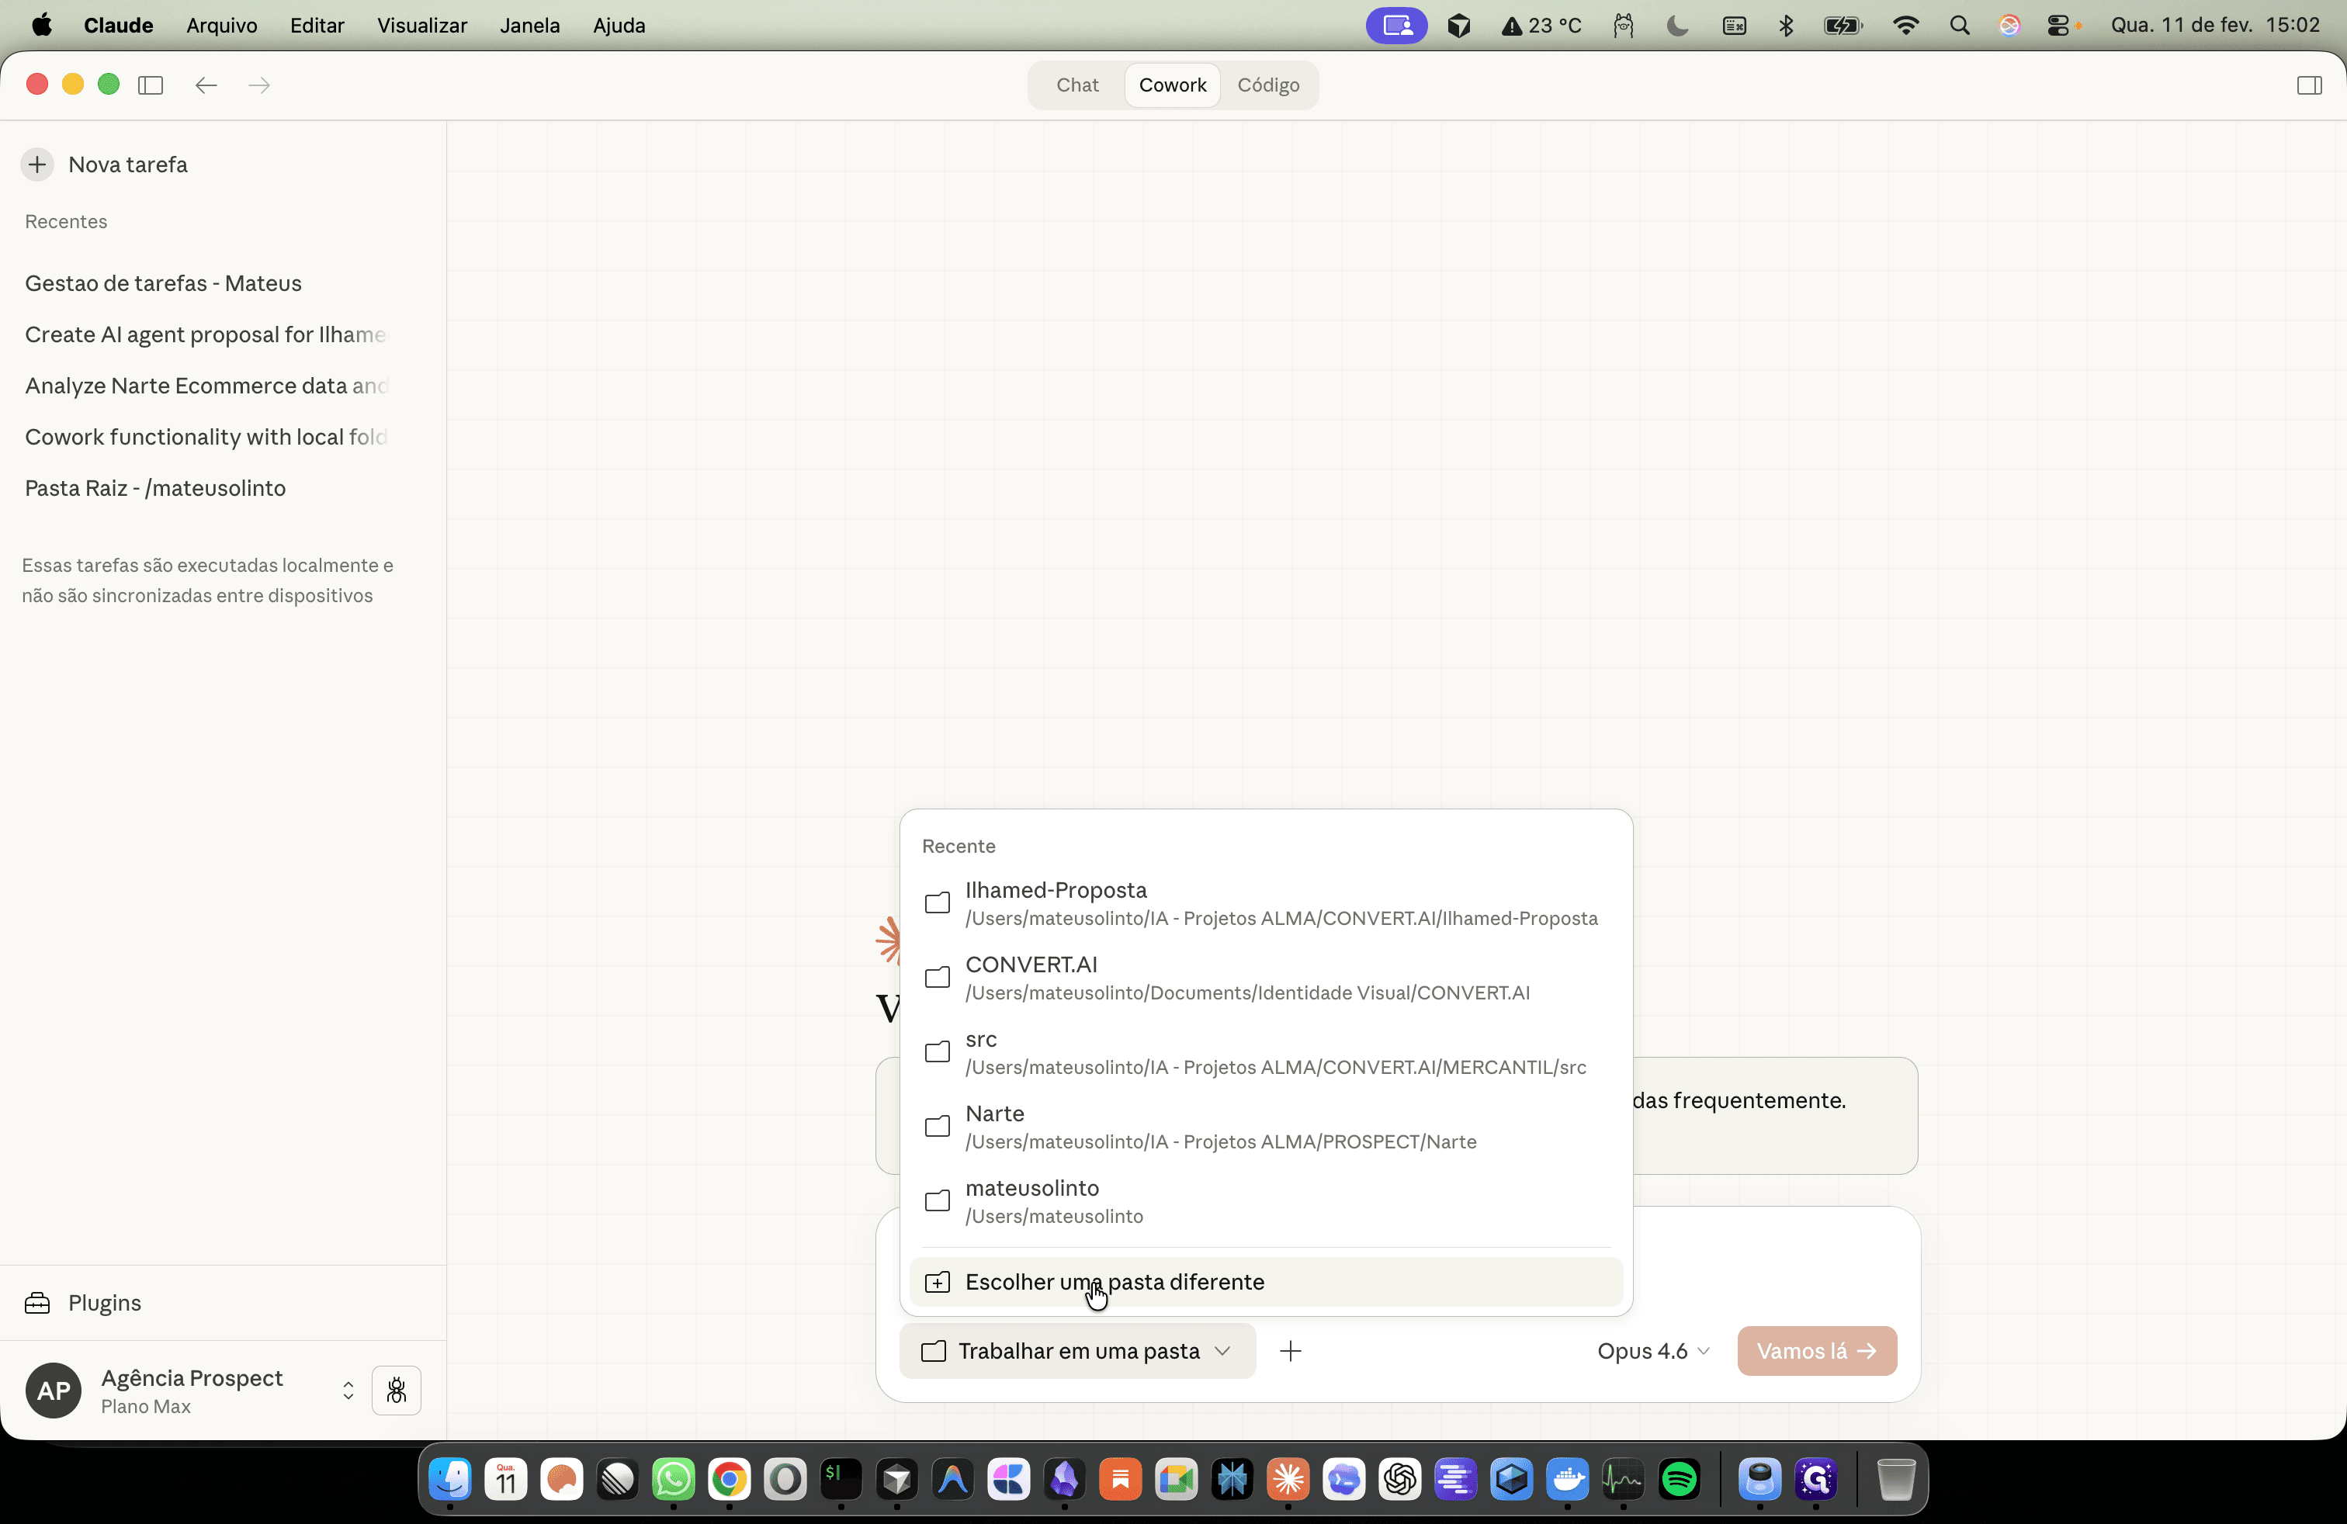Open the Trash in the dock

click(x=1895, y=1479)
